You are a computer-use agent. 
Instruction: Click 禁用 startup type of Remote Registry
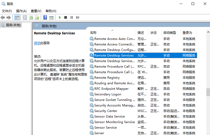coord(167,77)
